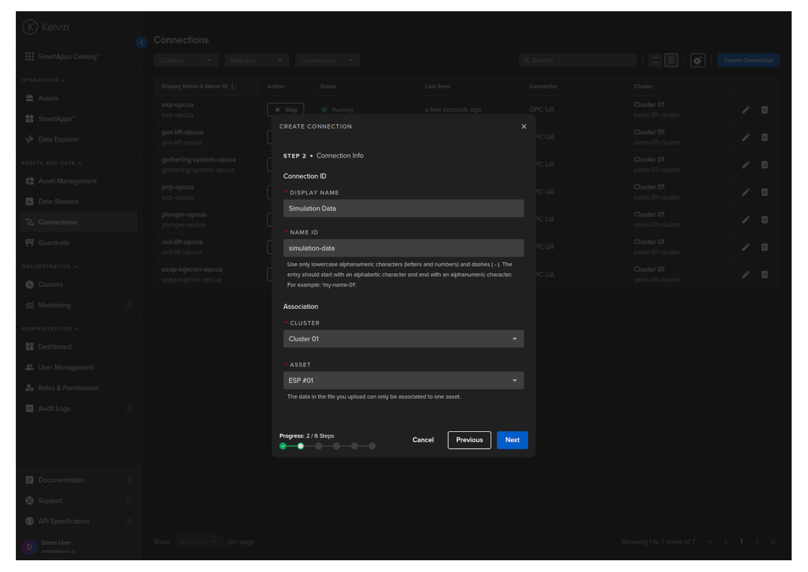Open the Cluster 01 dropdown
This screenshot has height=572, width=808.
point(403,339)
